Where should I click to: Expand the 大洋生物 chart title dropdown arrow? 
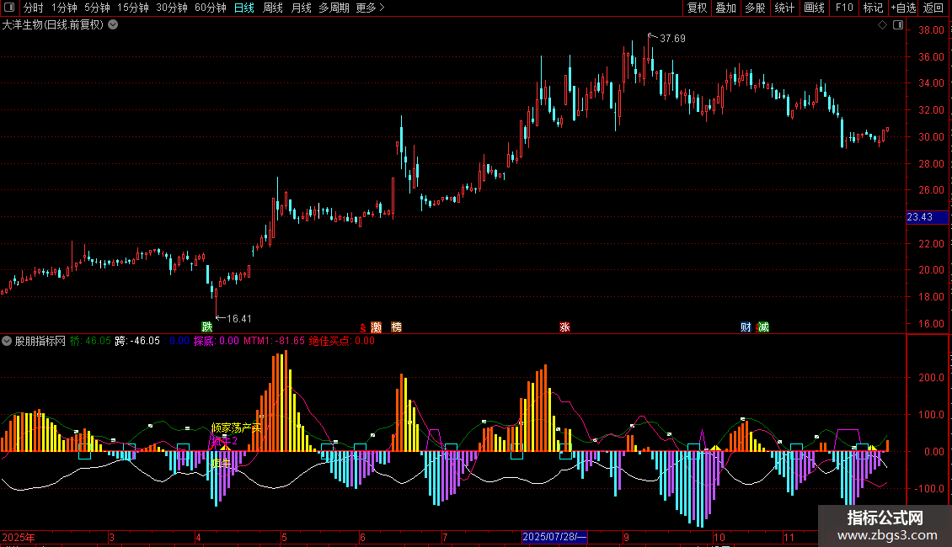pos(113,25)
